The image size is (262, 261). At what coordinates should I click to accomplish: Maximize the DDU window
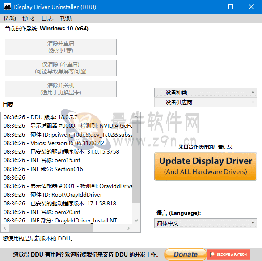[x=231, y=7]
